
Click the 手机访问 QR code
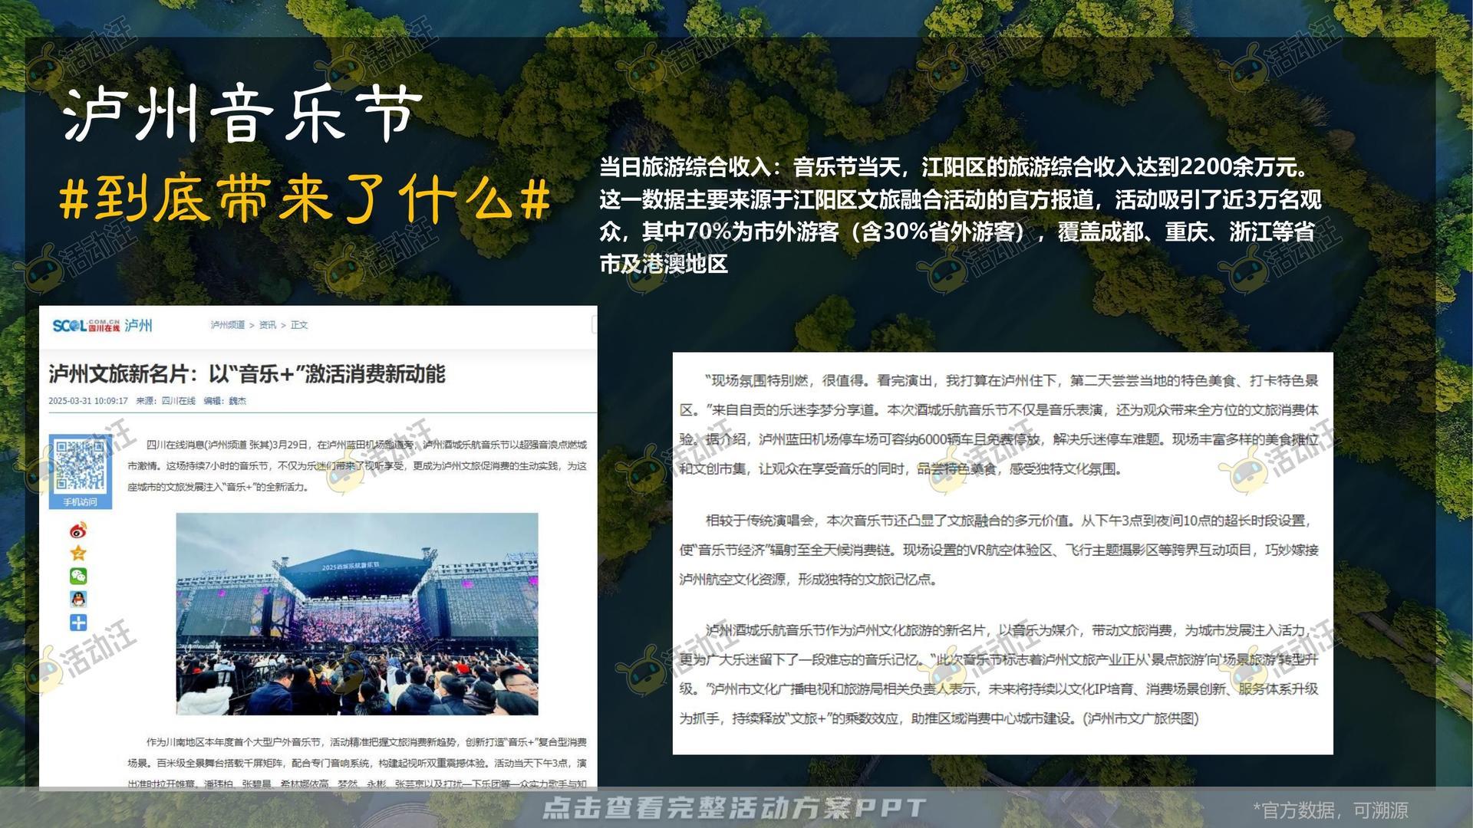[81, 468]
